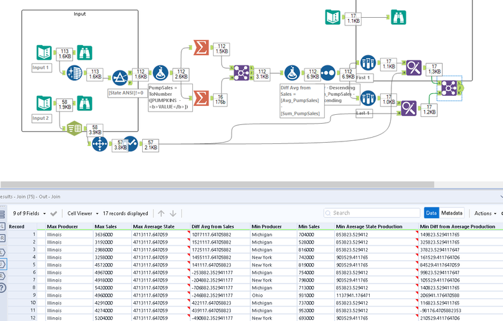The width and height of the screenshot is (503, 321).
Task: Click Min Diff from Average Production header
Action: [x=461, y=226]
